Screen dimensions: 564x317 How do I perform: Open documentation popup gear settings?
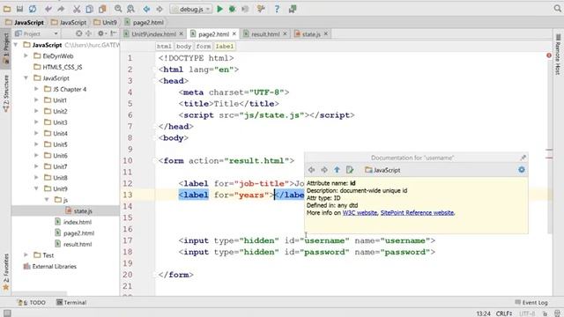(522, 170)
